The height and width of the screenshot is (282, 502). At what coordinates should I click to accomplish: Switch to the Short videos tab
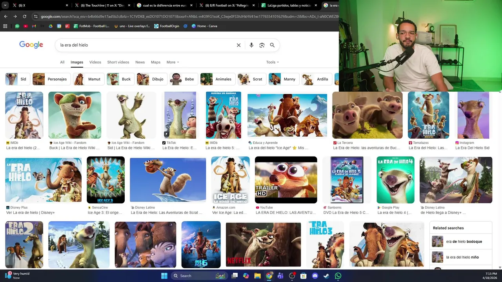pos(118,62)
